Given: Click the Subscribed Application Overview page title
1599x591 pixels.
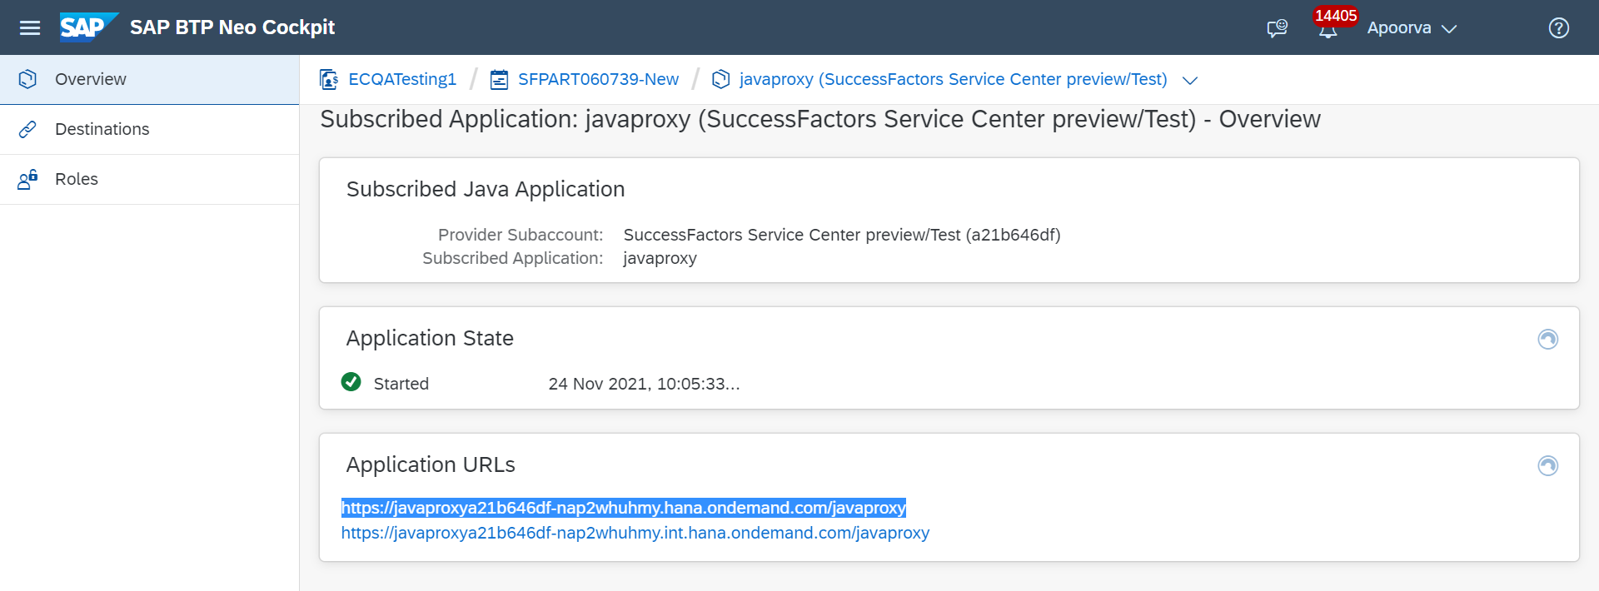Looking at the screenshot, I should (x=820, y=119).
